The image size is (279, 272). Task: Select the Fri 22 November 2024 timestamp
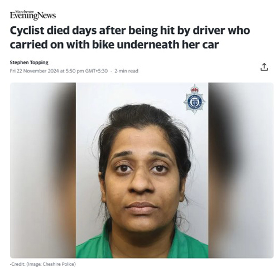[x=34, y=71]
